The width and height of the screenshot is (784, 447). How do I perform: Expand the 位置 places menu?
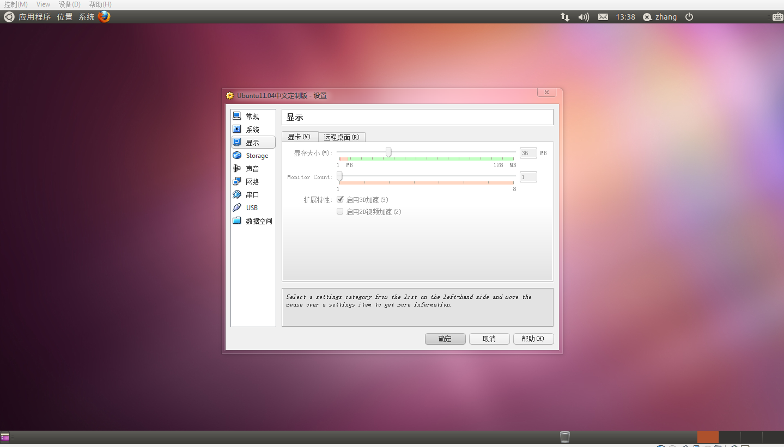click(x=65, y=17)
